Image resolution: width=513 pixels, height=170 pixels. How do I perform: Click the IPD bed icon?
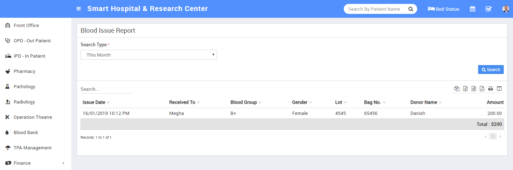point(8,56)
